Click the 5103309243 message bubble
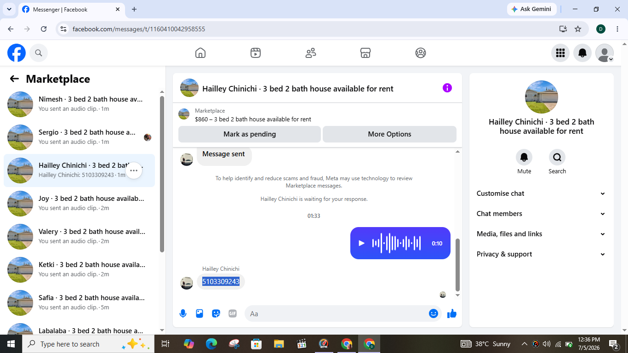 click(221, 281)
